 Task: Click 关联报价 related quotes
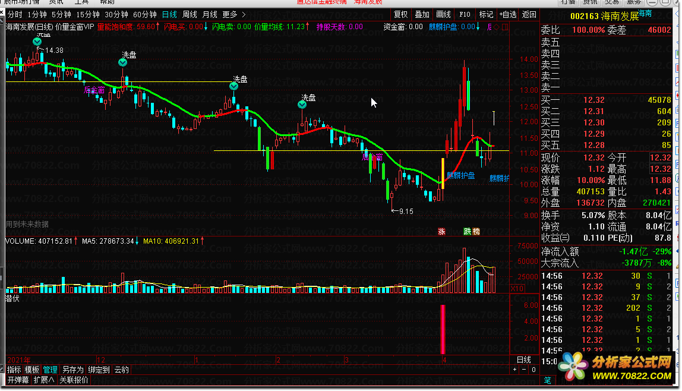tap(74, 380)
